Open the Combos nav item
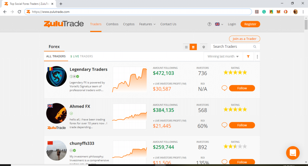Viewport: 308px width, 166px height. click(x=112, y=24)
